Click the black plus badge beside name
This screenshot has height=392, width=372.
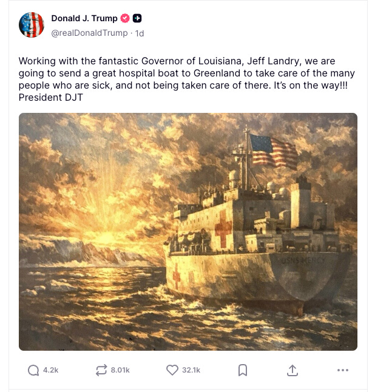(x=137, y=18)
